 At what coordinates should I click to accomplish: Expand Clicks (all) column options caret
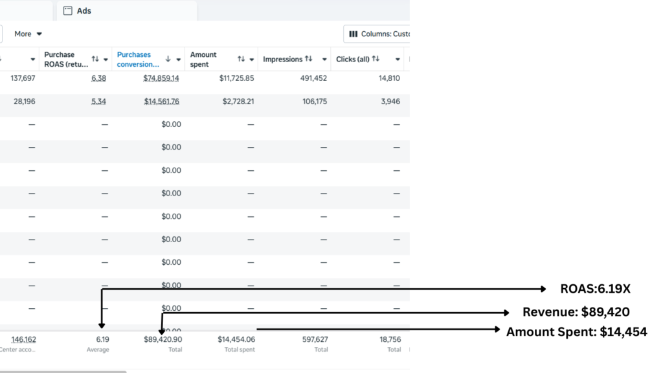pyautogui.click(x=397, y=60)
